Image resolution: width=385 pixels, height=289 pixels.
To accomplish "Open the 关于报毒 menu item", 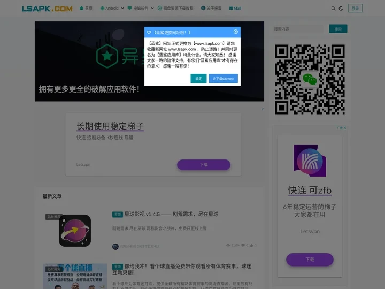I will tap(211, 9).
